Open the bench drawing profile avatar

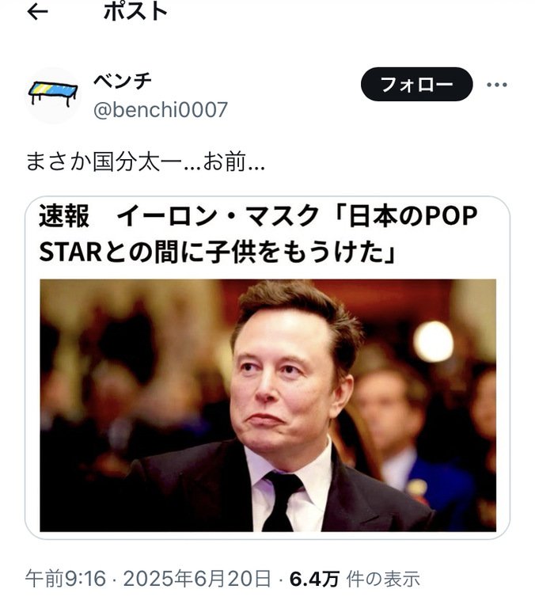coord(53,95)
